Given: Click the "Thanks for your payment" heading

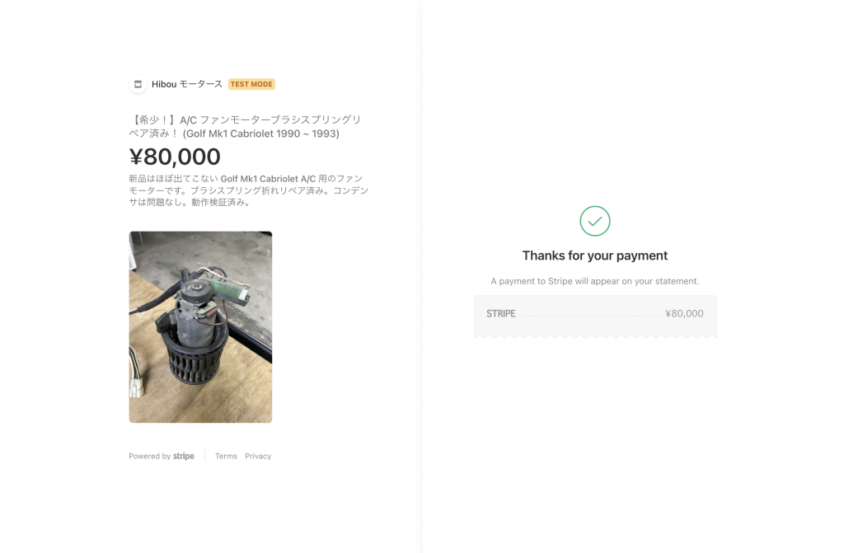Looking at the screenshot, I should (x=595, y=255).
